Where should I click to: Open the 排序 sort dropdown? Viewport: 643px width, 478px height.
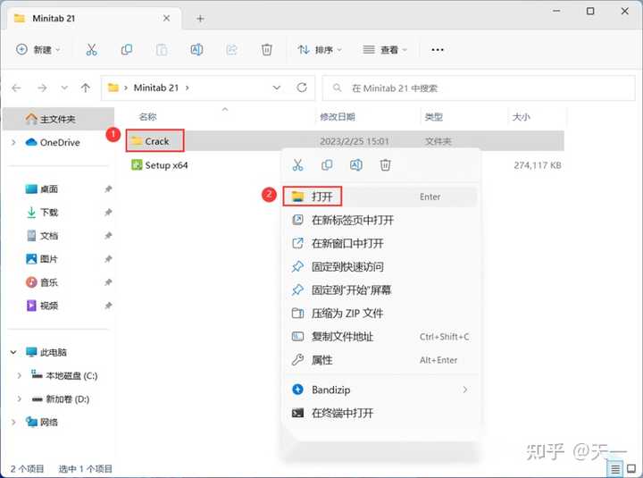(320, 50)
